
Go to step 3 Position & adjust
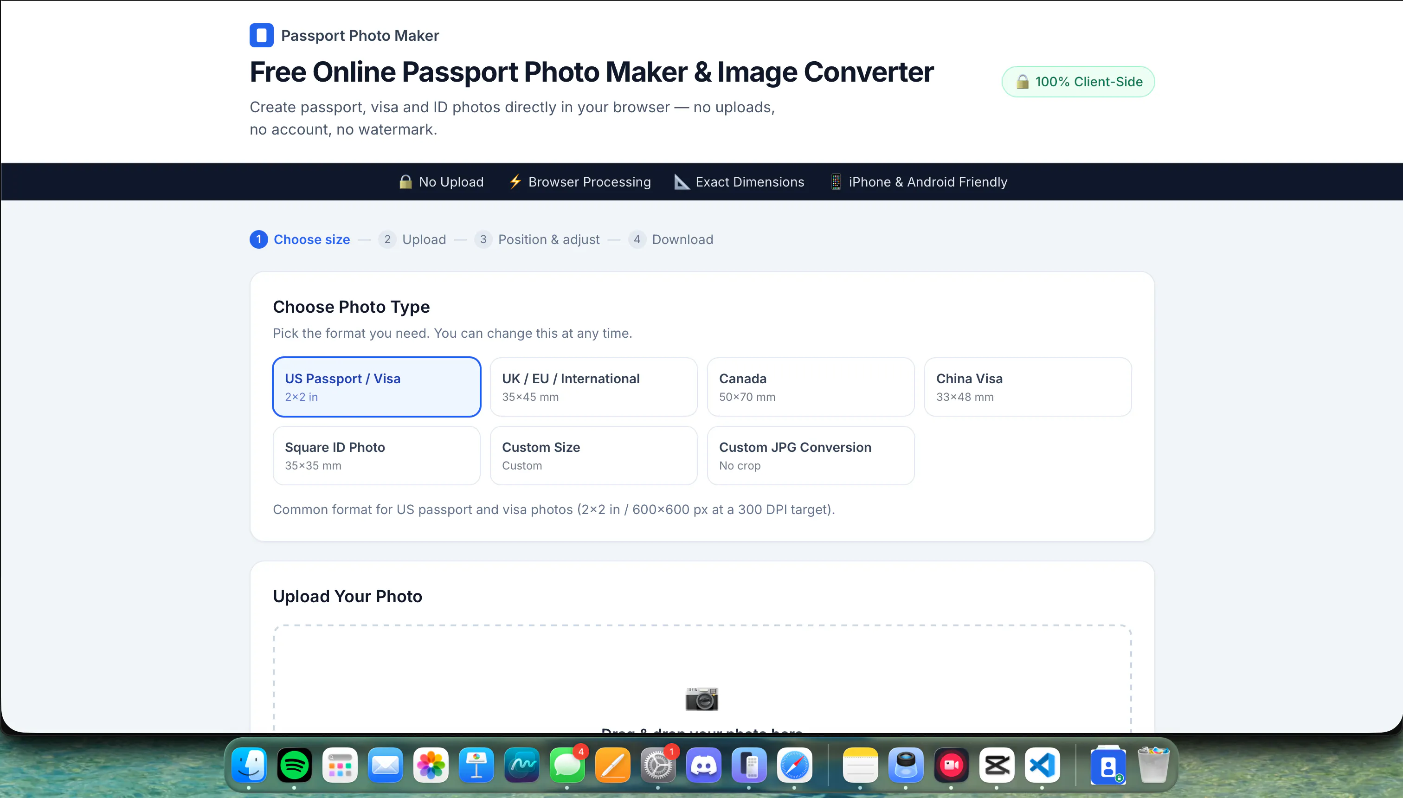point(537,239)
